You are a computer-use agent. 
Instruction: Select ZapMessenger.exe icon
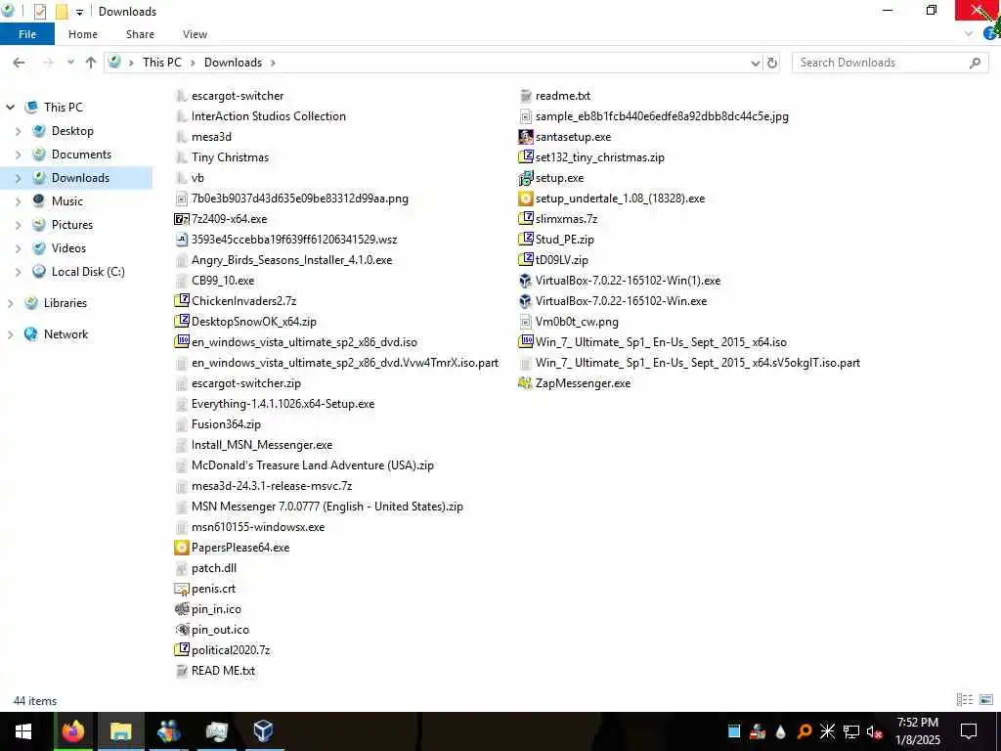(525, 383)
